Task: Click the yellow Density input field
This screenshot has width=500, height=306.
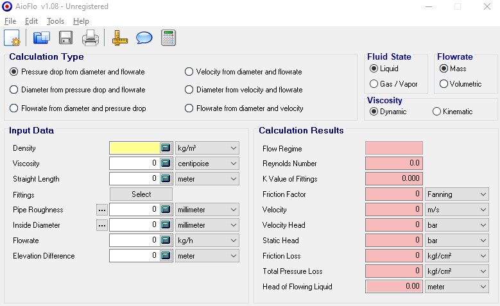Action: tap(134, 148)
